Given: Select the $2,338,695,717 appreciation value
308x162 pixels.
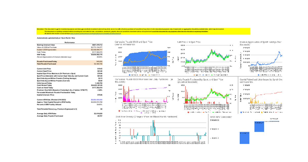Looking at the screenshot, I should 97,50.
